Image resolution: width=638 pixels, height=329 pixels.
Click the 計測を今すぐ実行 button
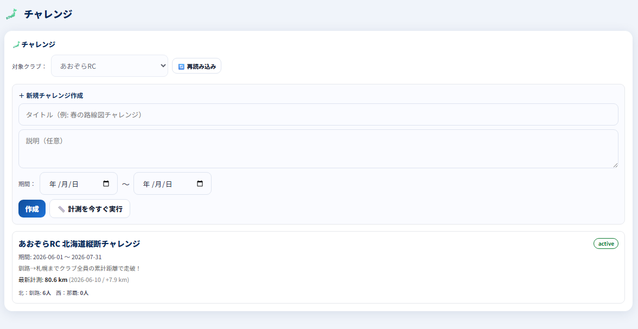click(x=90, y=209)
